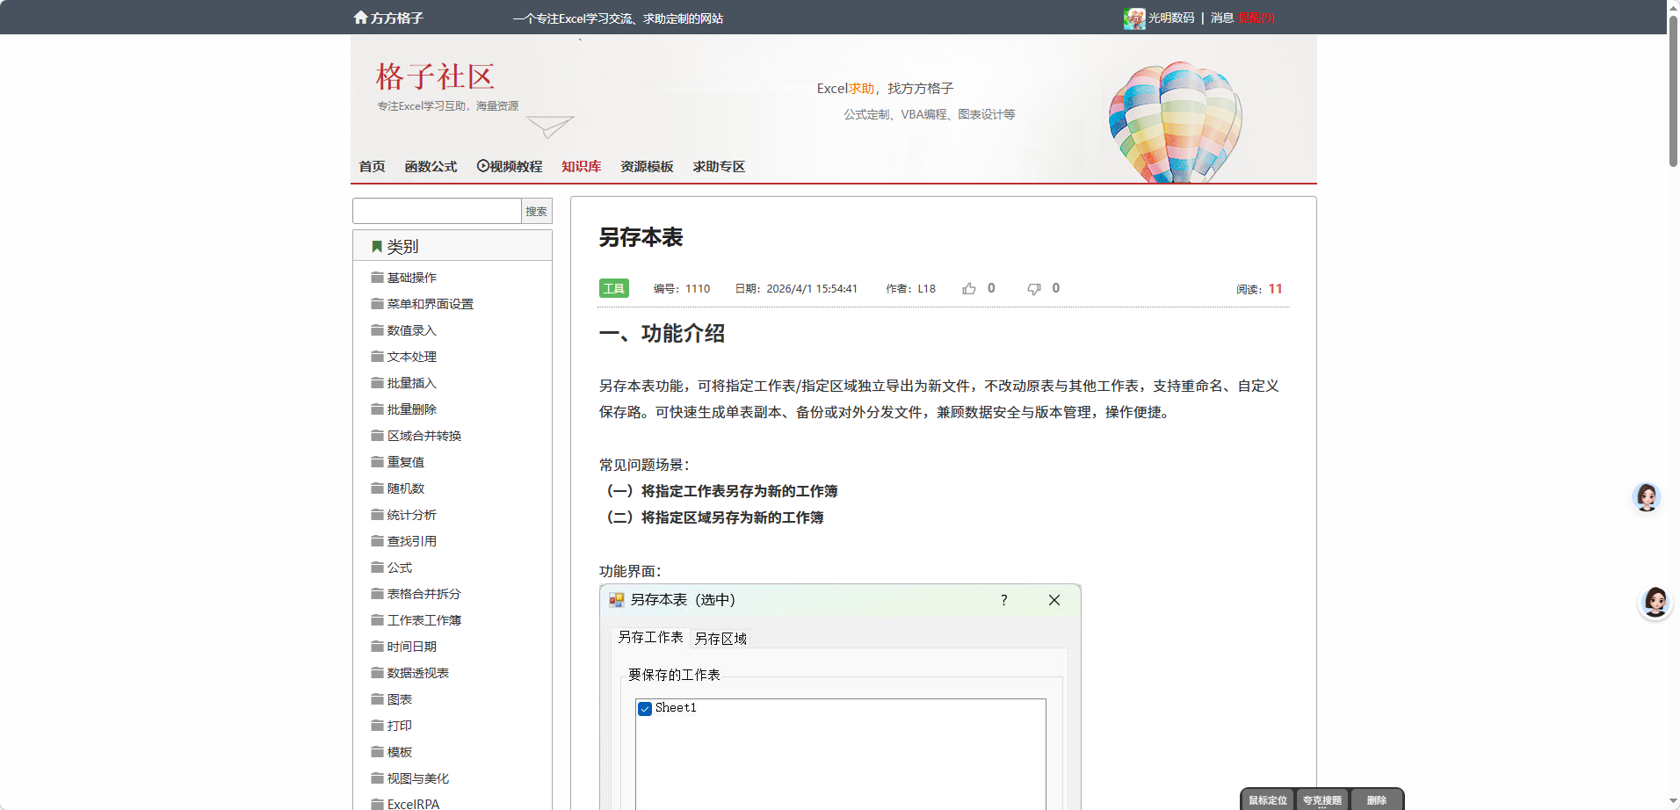
Task: Click the search input field
Action: (x=437, y=211)
